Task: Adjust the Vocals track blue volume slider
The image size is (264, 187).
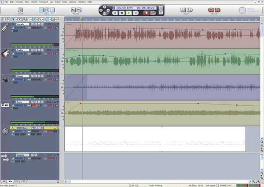Action: (x=21, y=28)
